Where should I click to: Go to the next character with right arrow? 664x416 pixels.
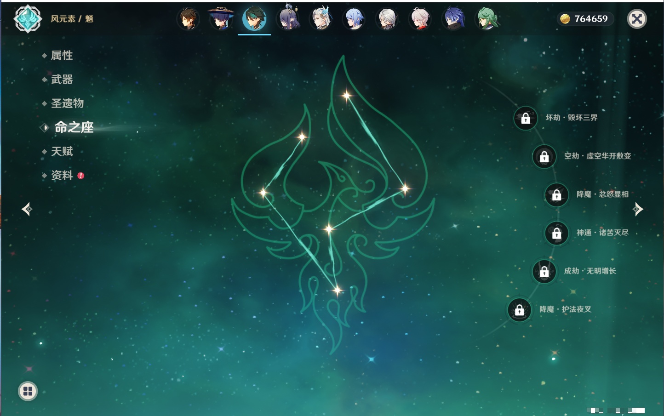click(x=638, y=209)
